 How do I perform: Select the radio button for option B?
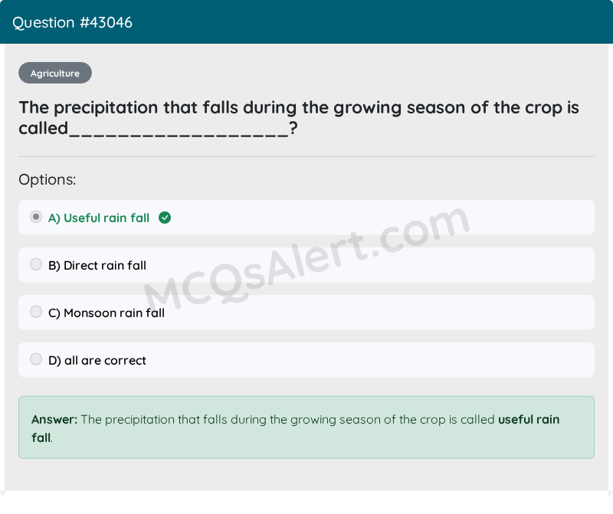click(x=36, y=265)
